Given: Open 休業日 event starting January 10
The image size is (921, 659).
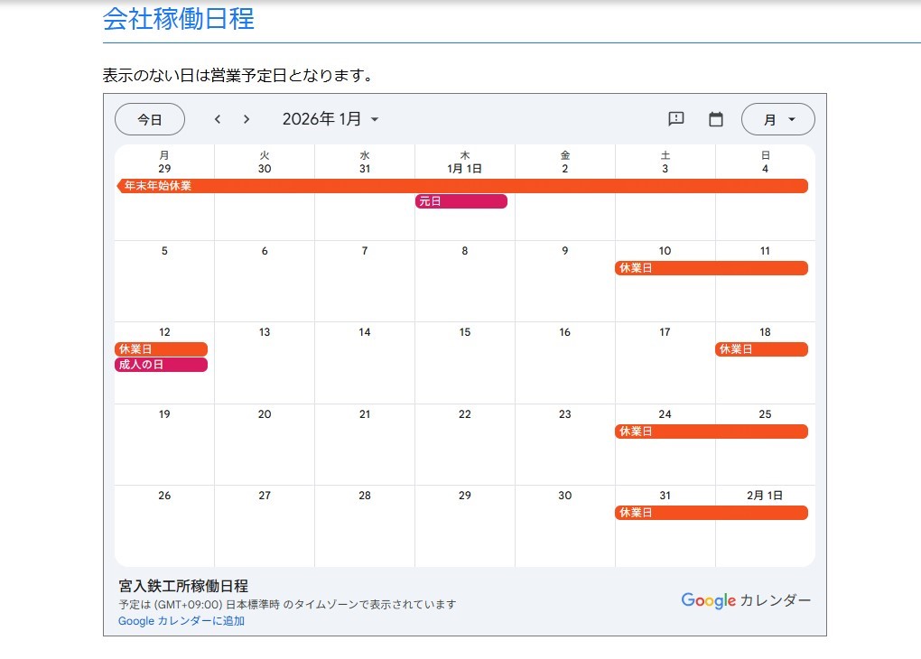Looking at the screenshot, I should pyautogui.click(x=712, y=268).
